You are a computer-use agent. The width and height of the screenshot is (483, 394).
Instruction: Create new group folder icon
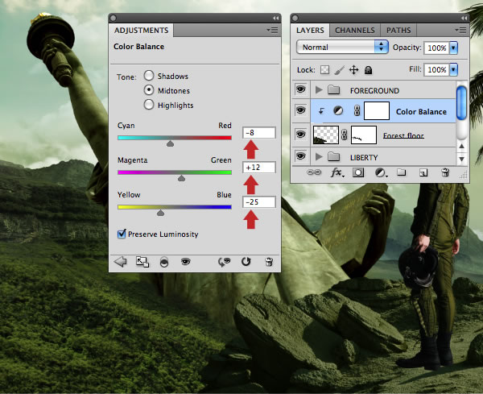click(x=401, y=172)
